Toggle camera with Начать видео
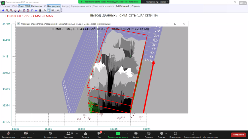This screenshot has height=139, width=248. (x=26, y=134)
